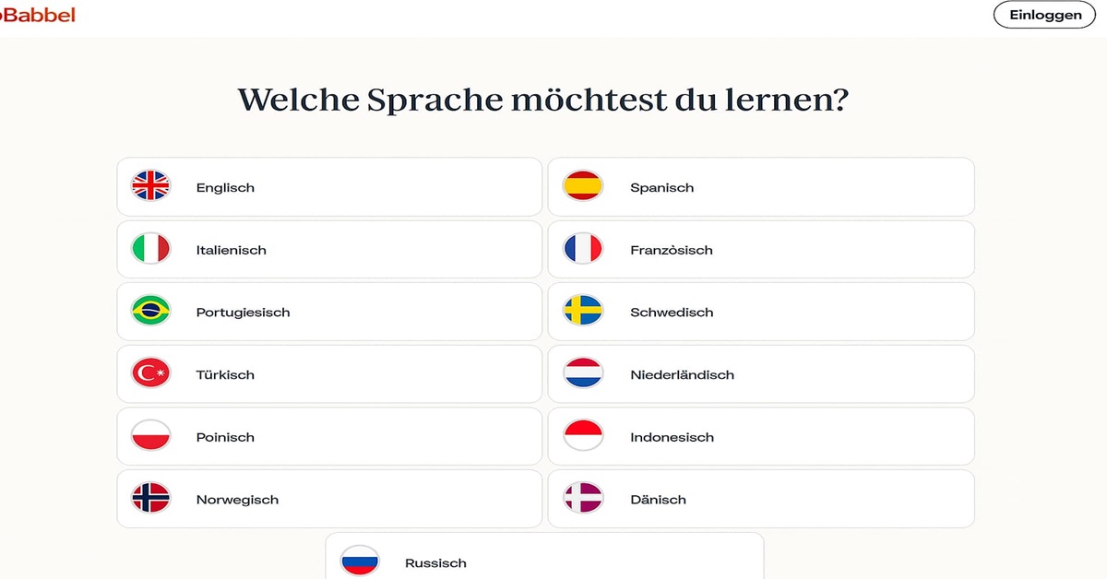Click the British flag icon next to Englisch
Screen dimensions: 1107x579
coord(150,186)
